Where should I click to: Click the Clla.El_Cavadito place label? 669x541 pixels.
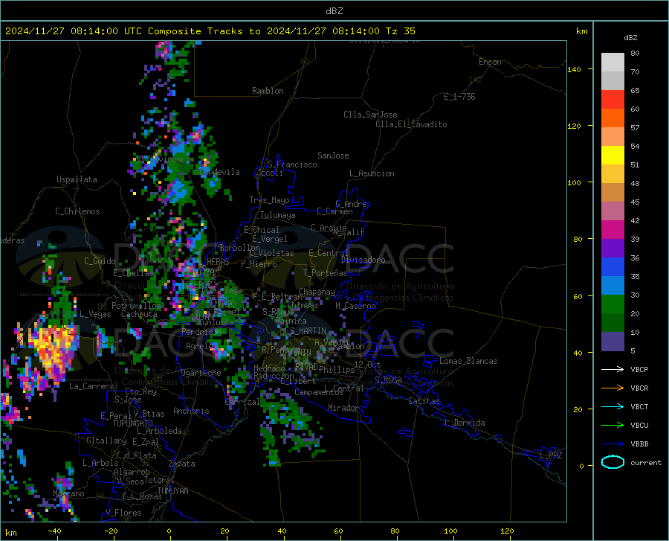point(411,124)
